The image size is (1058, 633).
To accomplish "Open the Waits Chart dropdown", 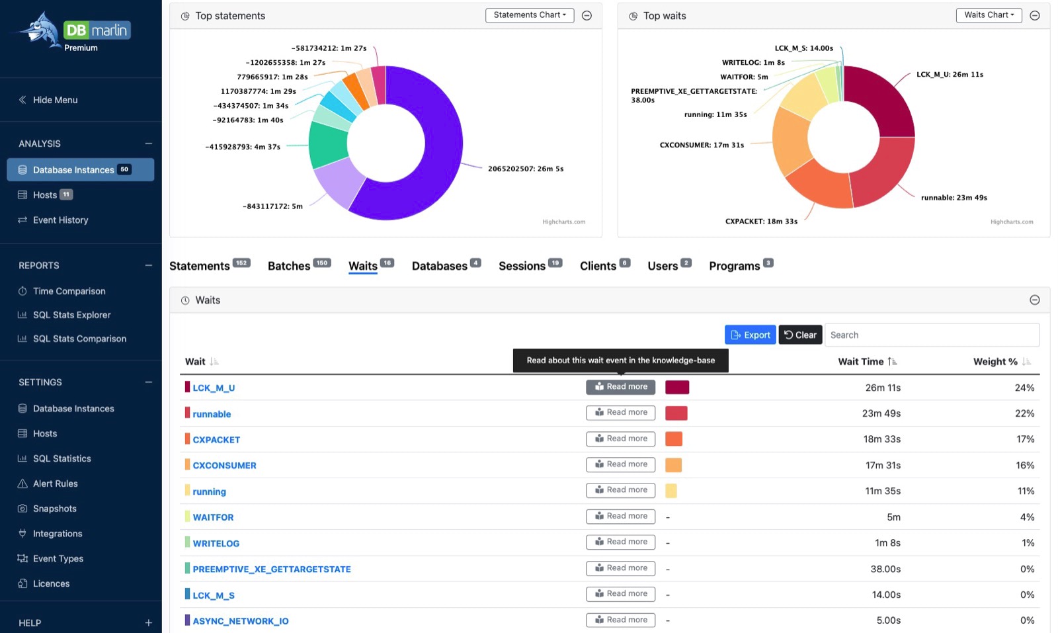I will pyautogui.click(x=989, y=15).
